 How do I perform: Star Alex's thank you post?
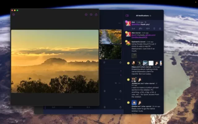pyautogui.click(x=147, y=29)
